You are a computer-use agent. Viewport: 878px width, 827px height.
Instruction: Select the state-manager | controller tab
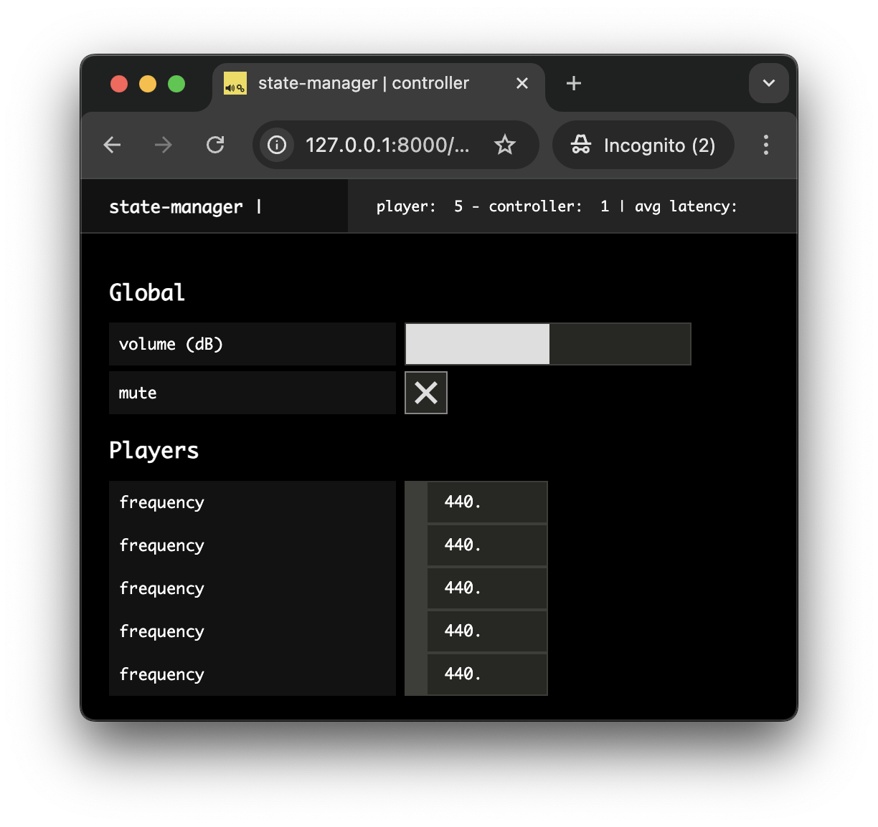click(363, 84)
